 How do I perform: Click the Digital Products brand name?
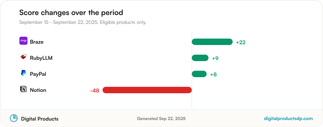[x=40, y=119]
